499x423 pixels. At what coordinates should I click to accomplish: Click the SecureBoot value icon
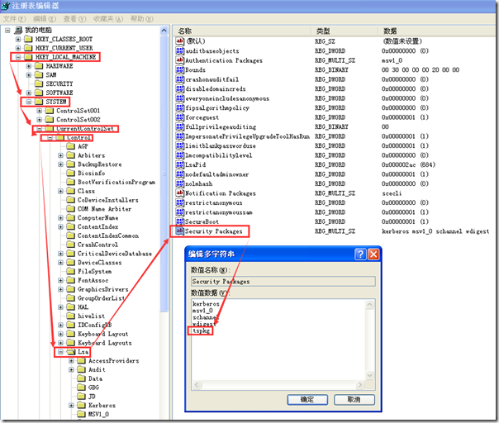click(179, 221)
